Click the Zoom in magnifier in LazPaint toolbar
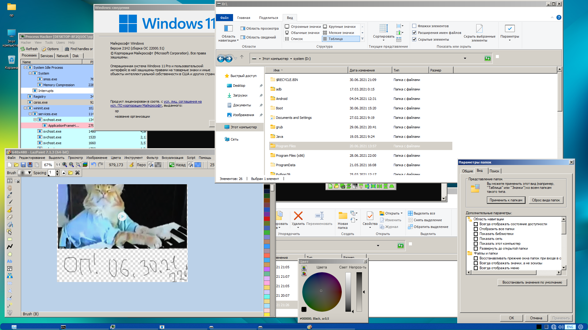588x330 pixels. pos(65,165)
